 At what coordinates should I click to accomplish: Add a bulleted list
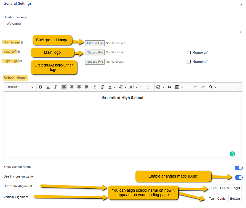coord(142,87)
